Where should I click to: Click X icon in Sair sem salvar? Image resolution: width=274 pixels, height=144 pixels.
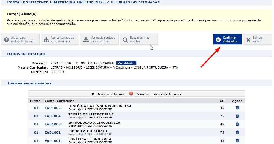pos(248,40)
